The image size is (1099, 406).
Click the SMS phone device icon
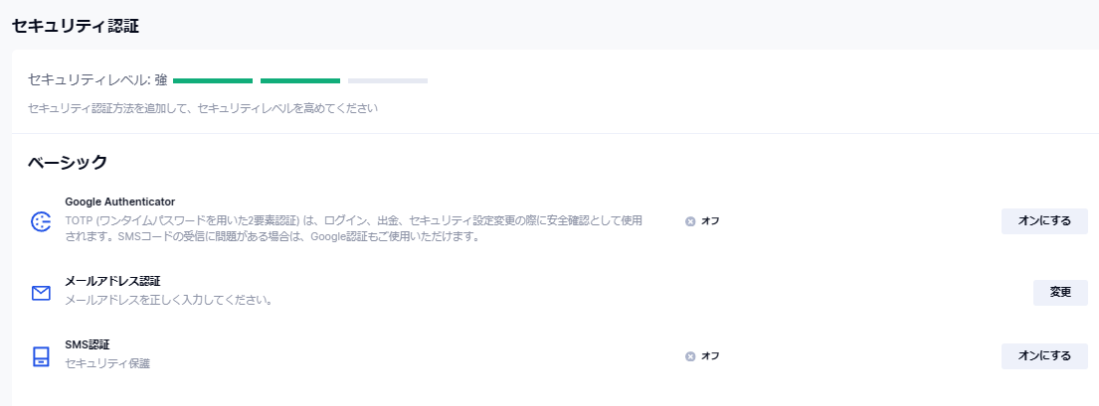(41, 356)
